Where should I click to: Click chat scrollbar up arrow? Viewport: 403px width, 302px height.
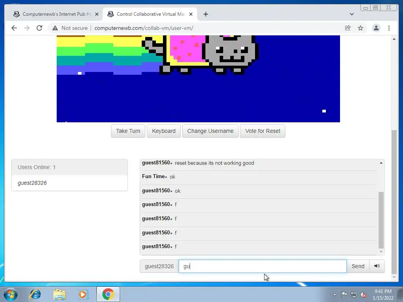click(381, 163)
